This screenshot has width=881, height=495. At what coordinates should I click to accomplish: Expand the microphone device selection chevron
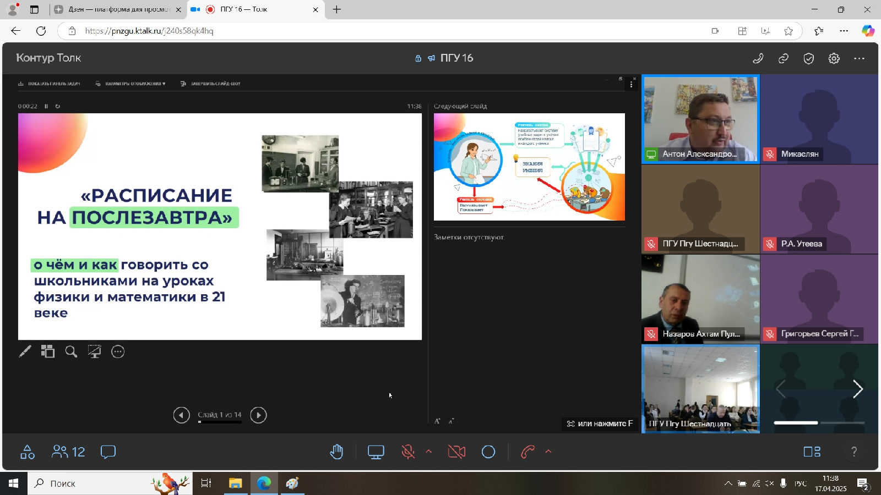428,452
